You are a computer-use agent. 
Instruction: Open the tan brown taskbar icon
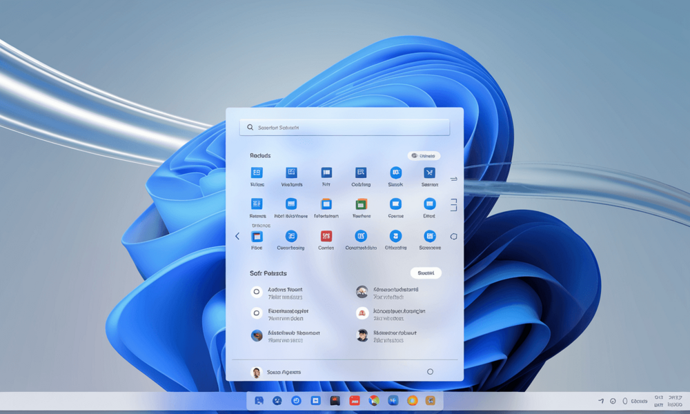[x=431, y=400]
